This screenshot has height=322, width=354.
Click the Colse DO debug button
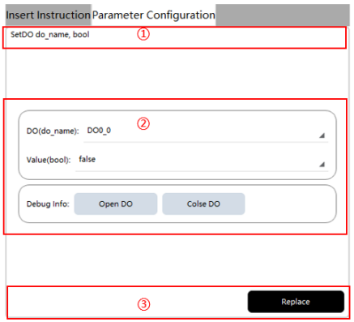[x=203, y=204]
